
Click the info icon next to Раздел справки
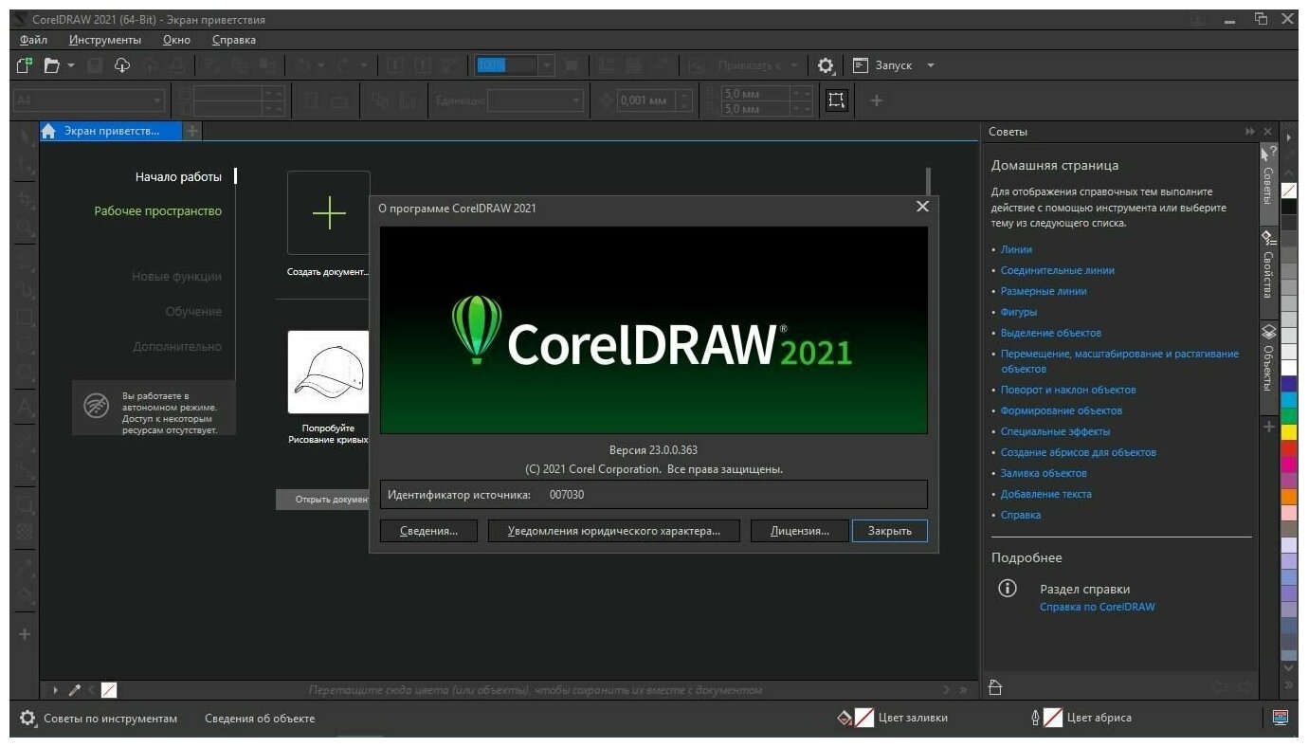tap(1008, 589)
